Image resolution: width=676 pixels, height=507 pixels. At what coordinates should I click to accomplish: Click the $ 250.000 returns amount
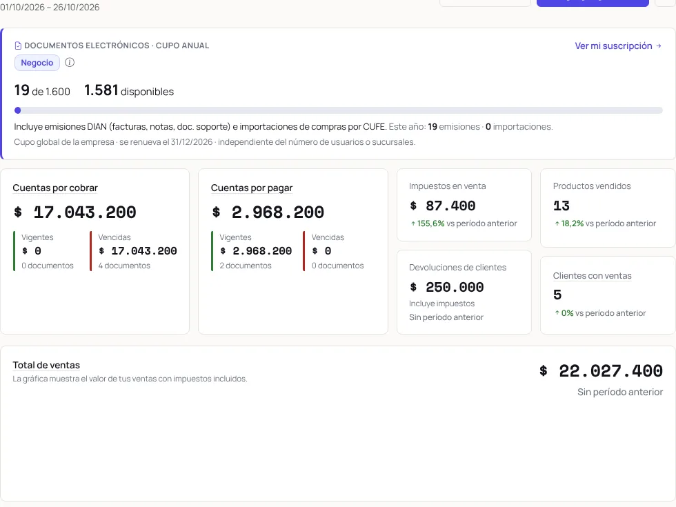pyautogui.click(x=447, y=287)
